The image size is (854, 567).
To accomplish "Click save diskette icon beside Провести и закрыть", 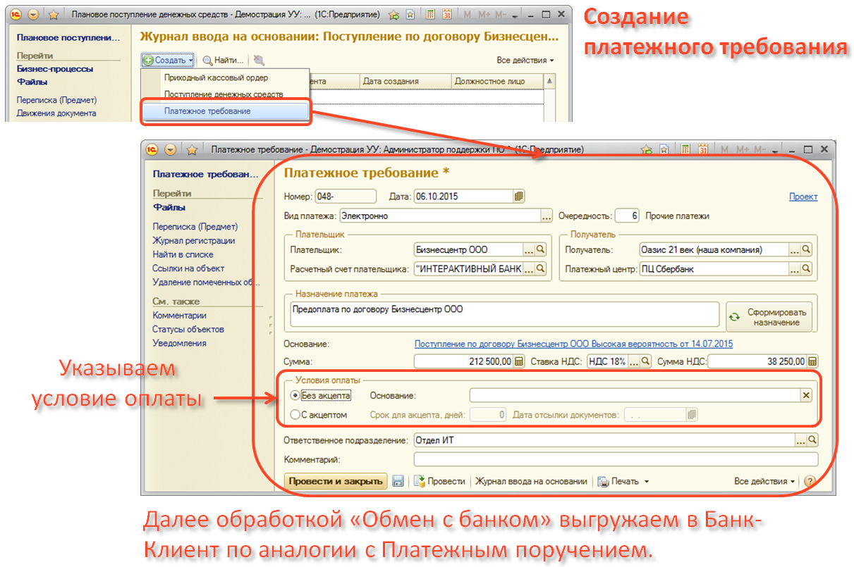I will point(398,481).
